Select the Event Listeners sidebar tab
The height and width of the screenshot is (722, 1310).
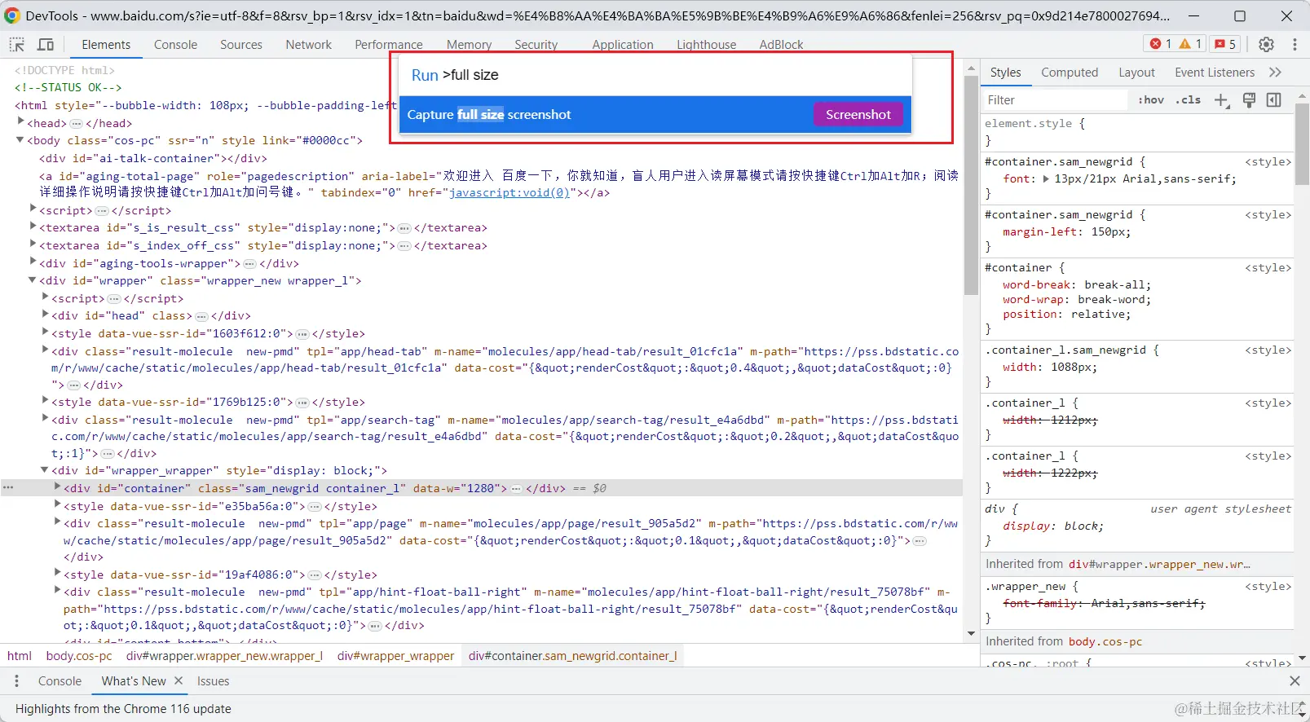(x=1215, y=73)
